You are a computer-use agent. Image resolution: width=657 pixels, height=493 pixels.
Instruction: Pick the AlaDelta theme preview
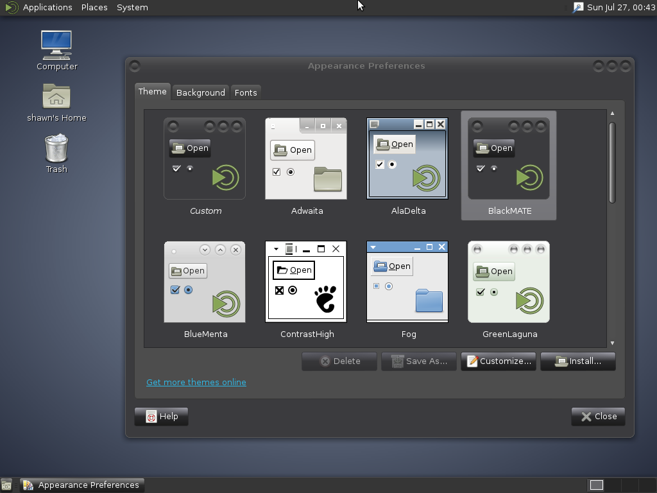[x=407, y=159]
